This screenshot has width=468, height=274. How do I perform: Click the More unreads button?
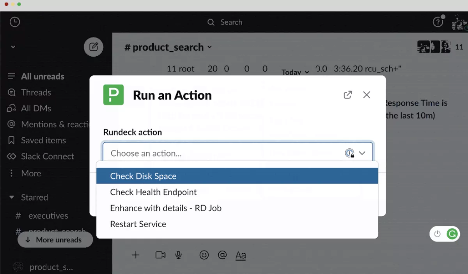pos(55,240)
